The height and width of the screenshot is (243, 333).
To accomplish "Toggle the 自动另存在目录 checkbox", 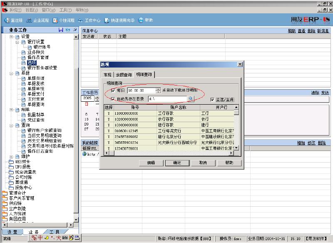I will click(113, 99).
